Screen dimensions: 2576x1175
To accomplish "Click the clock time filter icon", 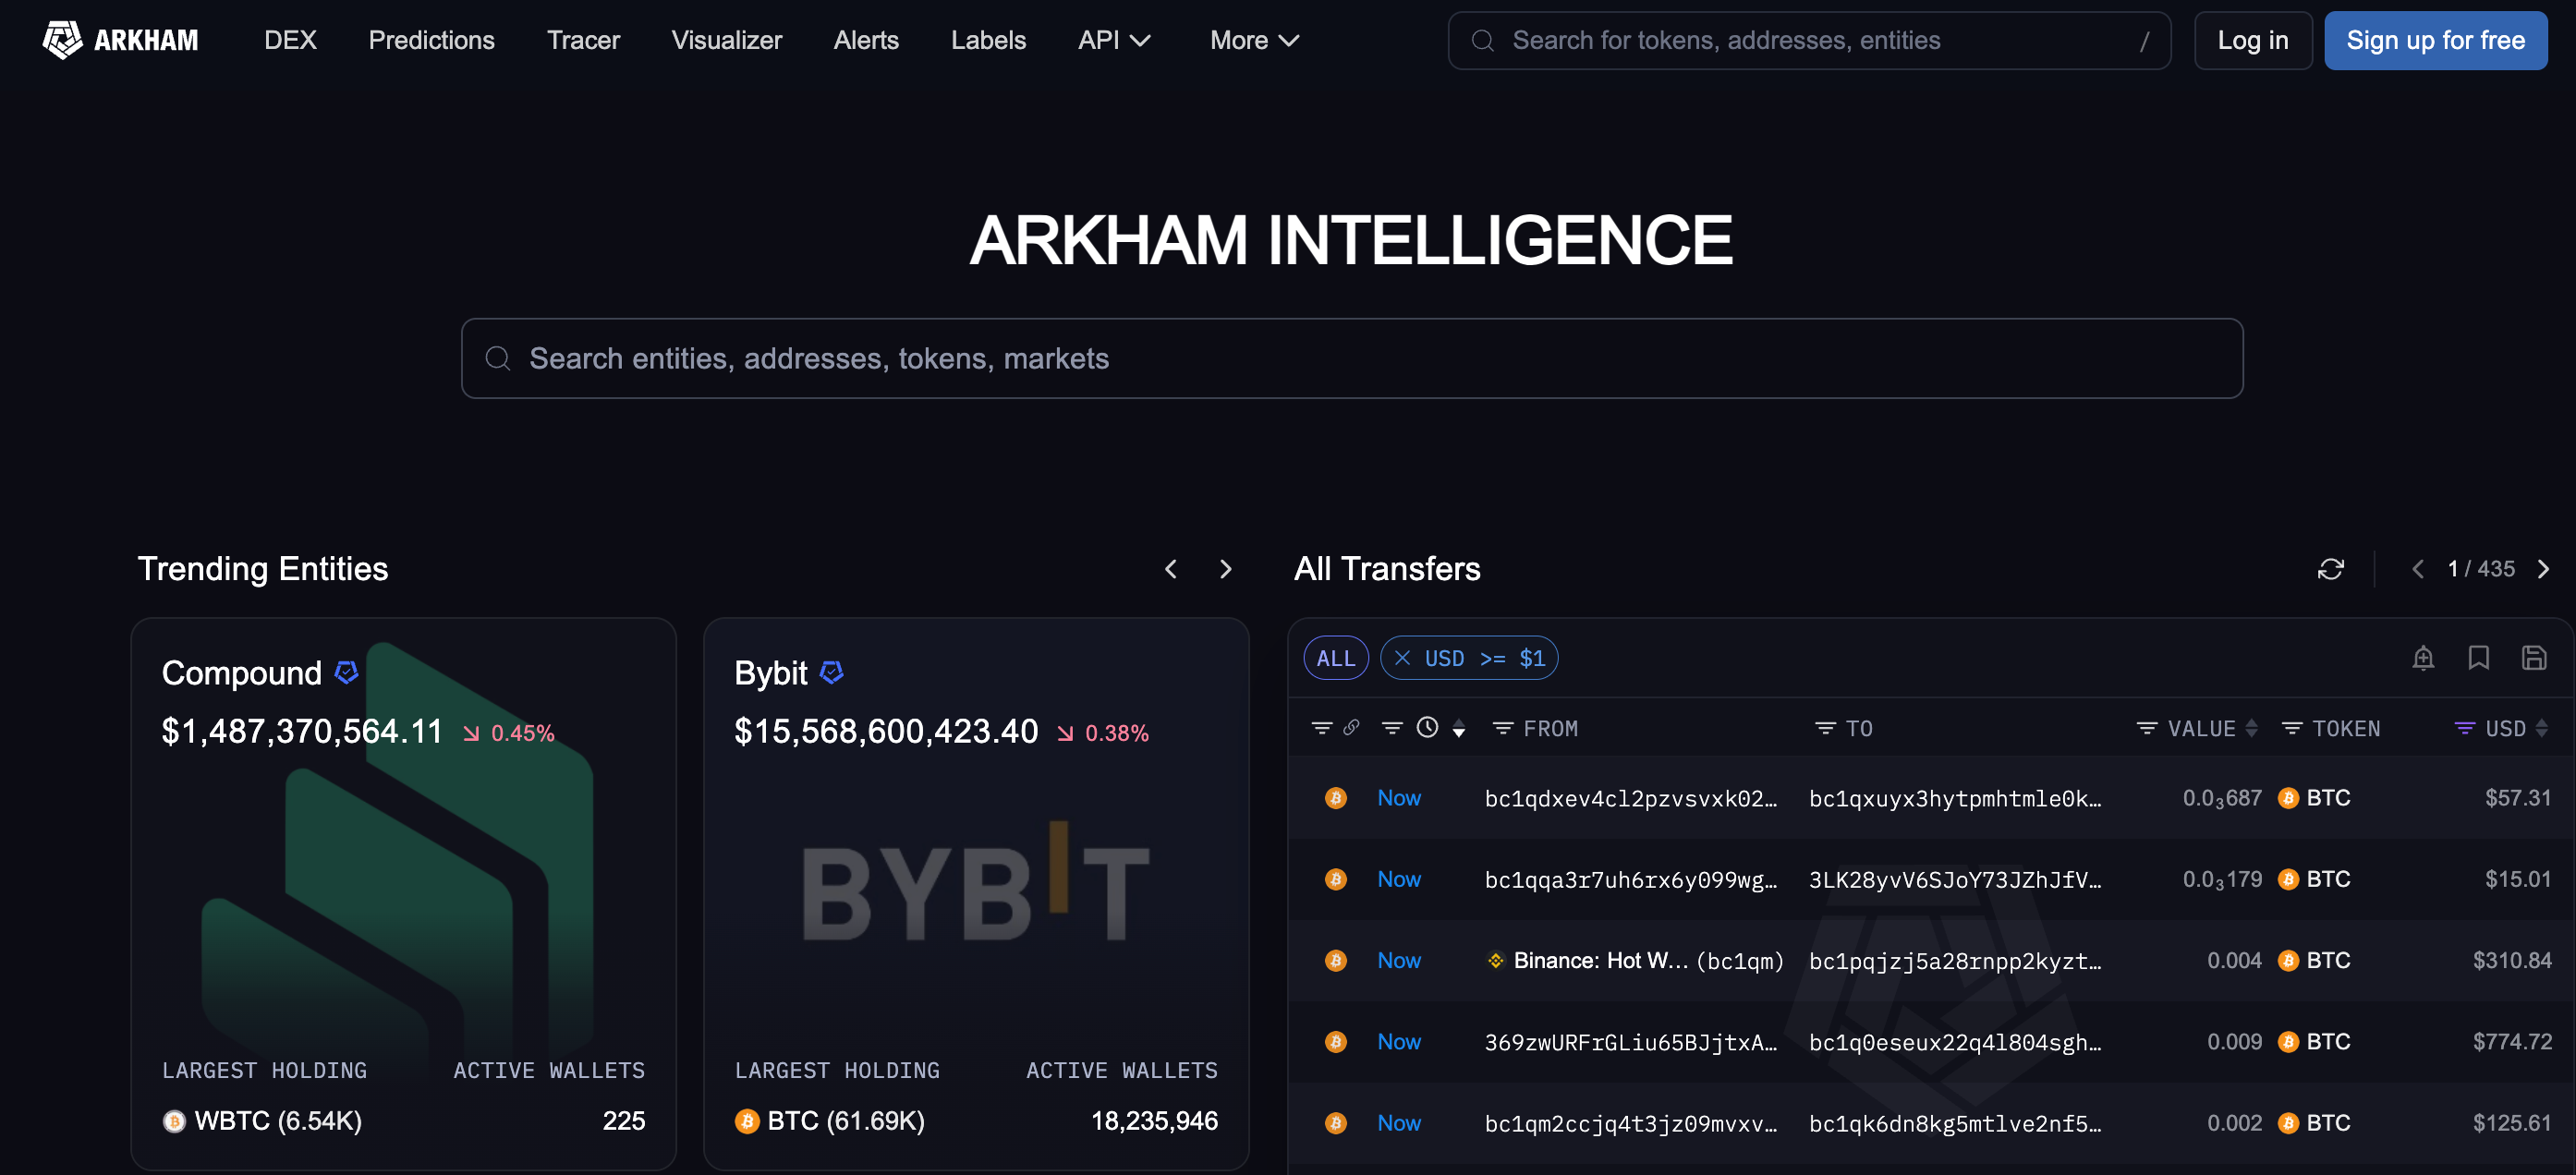I will coord(1428,728).
